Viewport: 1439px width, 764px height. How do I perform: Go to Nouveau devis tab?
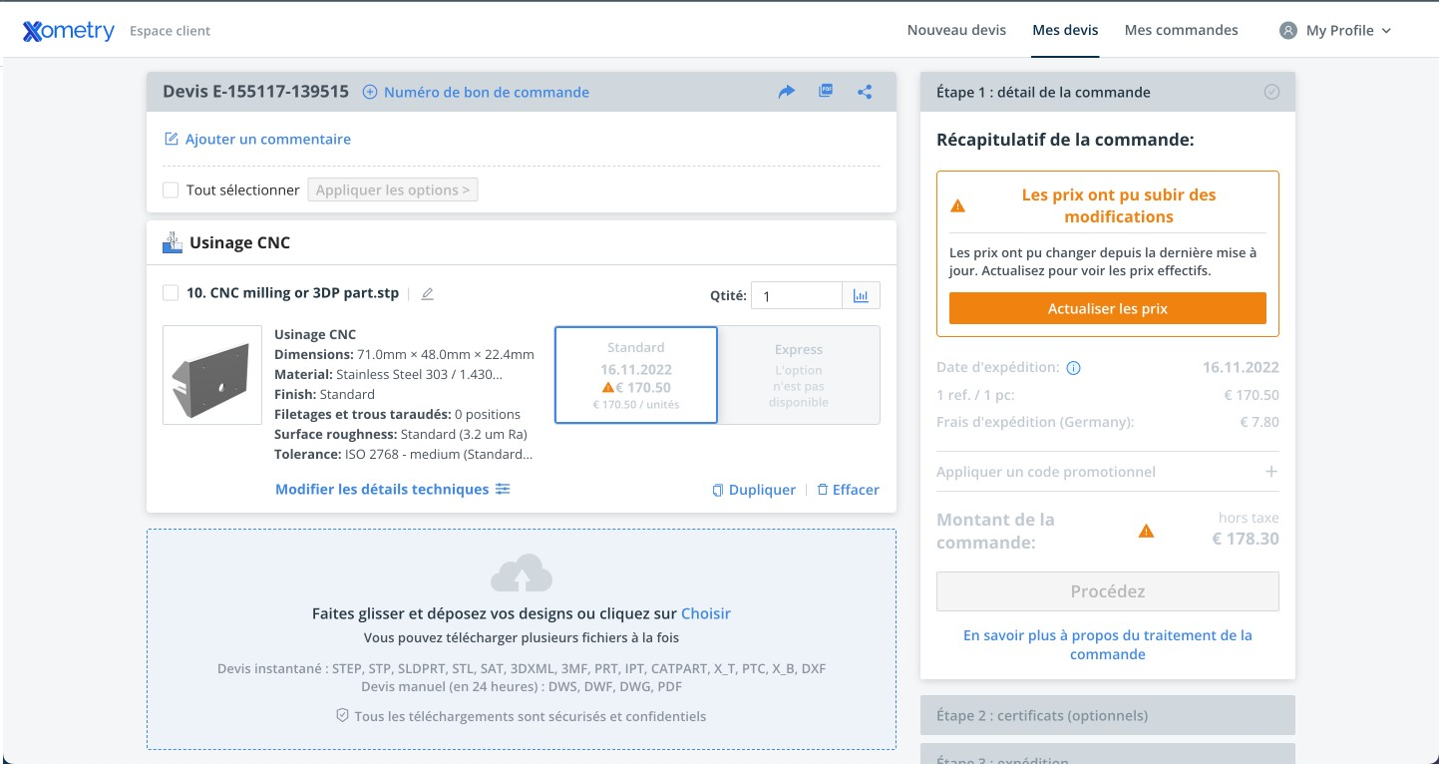[x=956, y=31]
